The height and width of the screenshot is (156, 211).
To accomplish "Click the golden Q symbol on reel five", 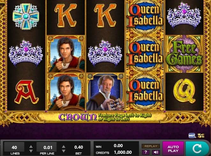I will pyautogui.click(x=185, y=91).
